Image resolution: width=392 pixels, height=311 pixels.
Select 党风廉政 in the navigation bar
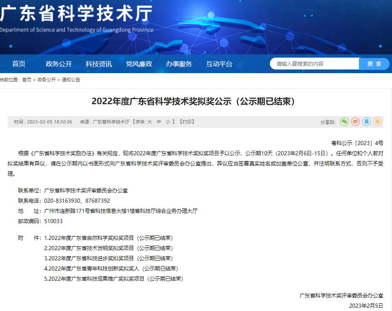point(139,64)
